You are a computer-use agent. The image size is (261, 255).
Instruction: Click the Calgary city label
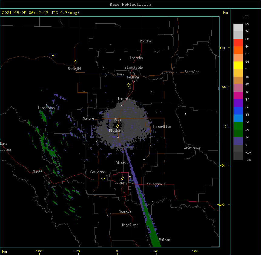(121, 183)
